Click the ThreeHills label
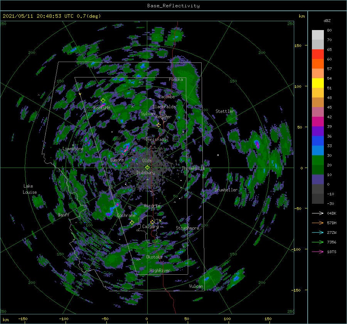Image resolution: width=347 pixels, height=324 pixels. pos(193,168)
